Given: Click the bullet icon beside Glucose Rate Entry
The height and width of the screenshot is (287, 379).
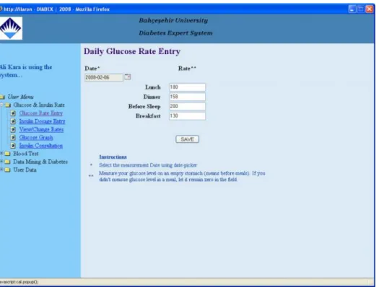Looking at the screenshot, I should pos(13,113).
